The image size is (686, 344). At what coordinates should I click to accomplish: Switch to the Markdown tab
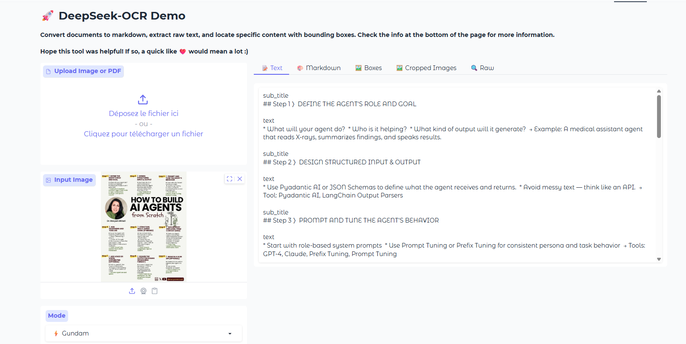pos(319,68)
